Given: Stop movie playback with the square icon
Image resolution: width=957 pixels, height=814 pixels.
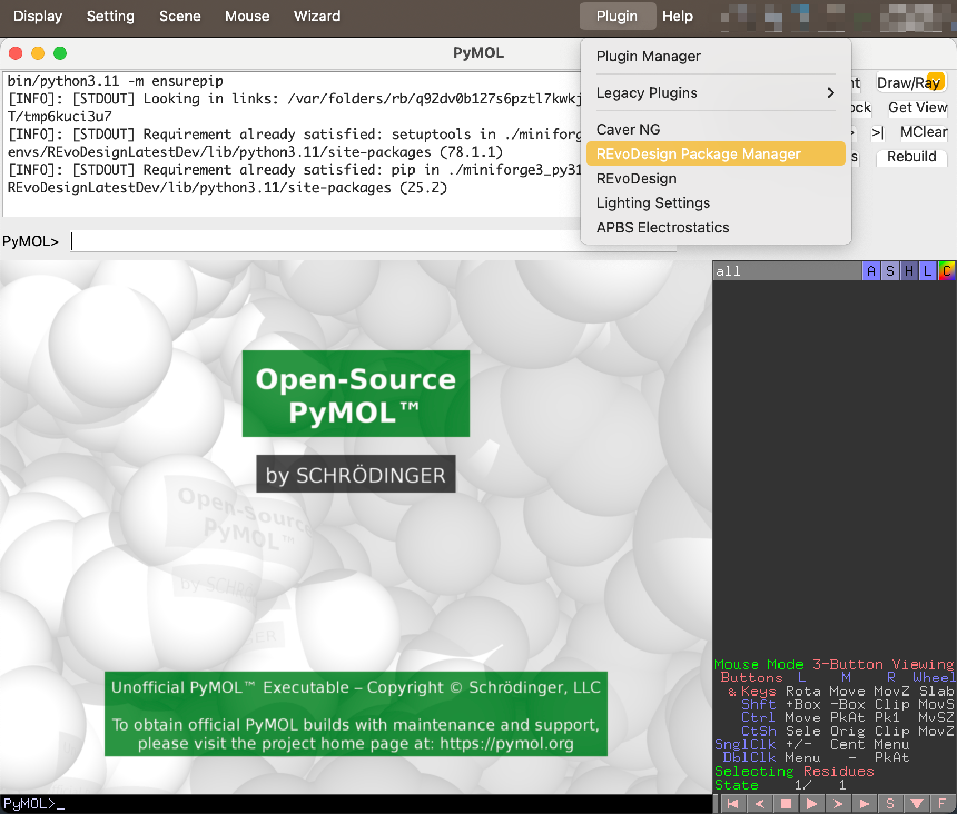Looking at the screenshot, I should (x=786, y=803).
